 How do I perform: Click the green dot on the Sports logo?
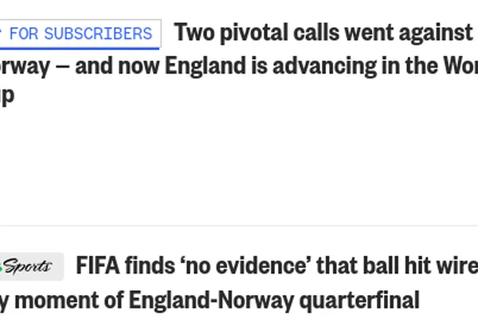pyautogui.click(x=1, y=268)
